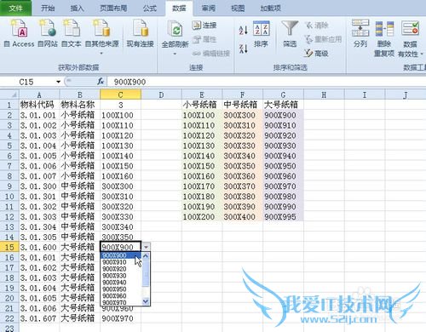Screen dimensions: 426x332
Task: Import data from text file icon
Action: [x=72, y=33]
